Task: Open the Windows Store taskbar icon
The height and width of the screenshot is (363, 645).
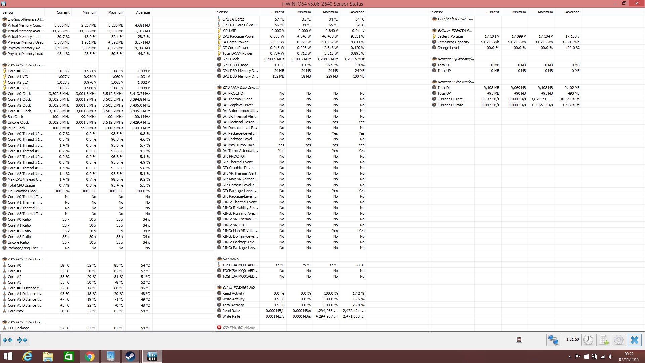Action: click(69, 356)
